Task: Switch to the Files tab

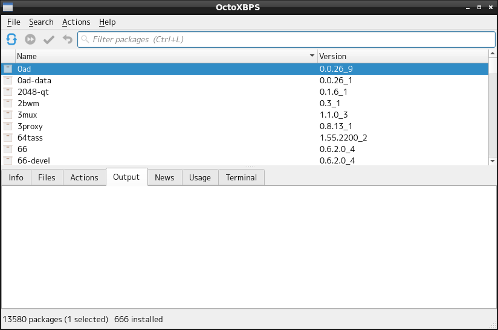Action: click(47, 177)
